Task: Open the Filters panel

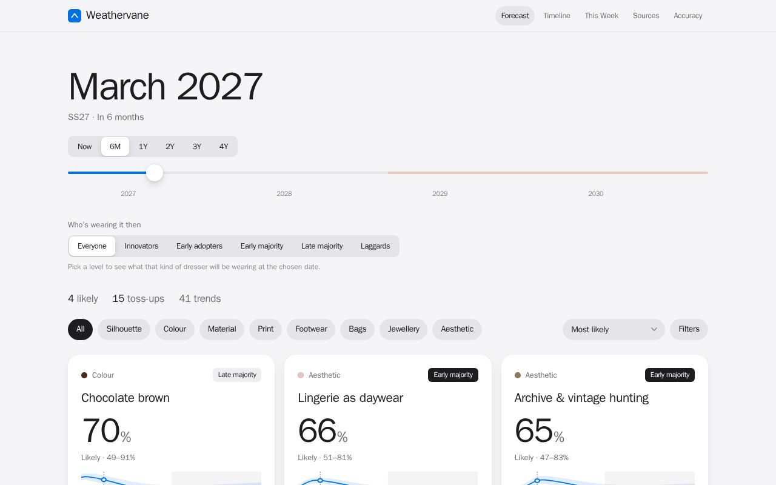Action: tap(689, 329)
